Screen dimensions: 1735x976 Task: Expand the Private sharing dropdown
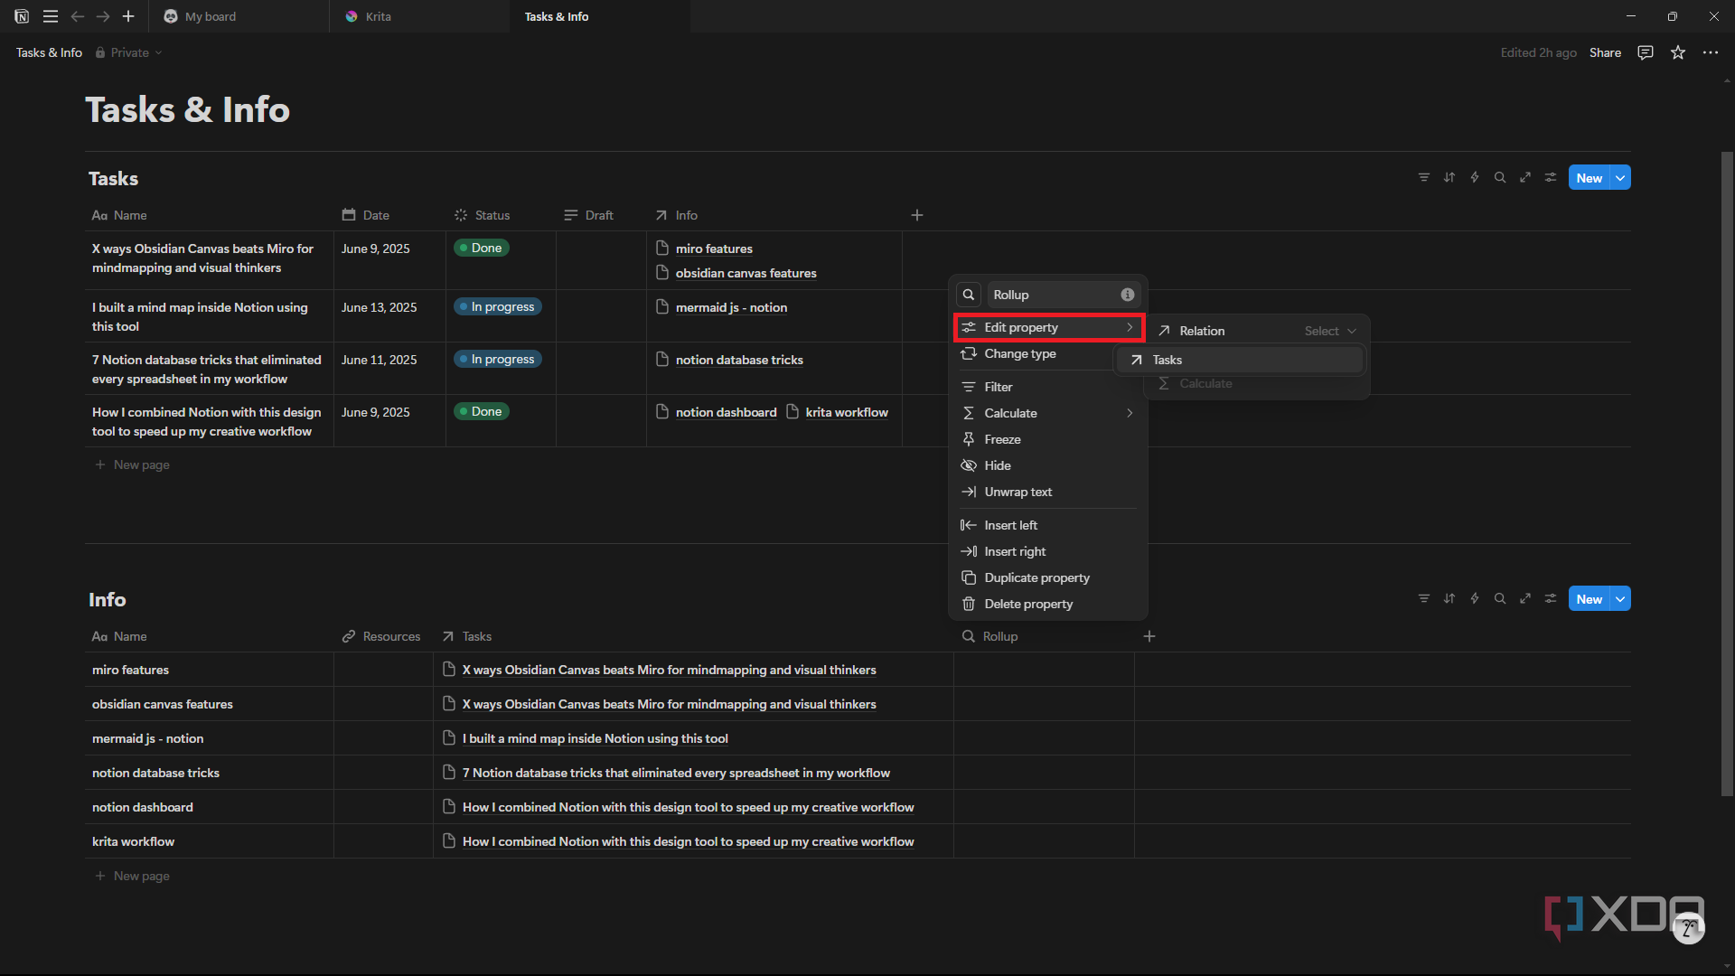pyautogui.click(x=128, y=52)
